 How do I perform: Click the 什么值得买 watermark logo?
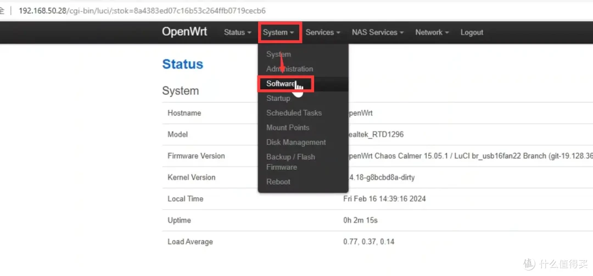(x=556, y=263)
